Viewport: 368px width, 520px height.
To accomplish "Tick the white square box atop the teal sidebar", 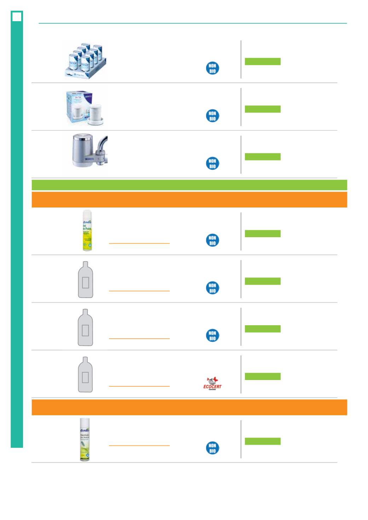I will point(17,17).
